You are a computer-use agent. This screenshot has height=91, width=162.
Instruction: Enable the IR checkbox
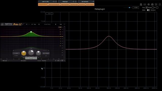[157, 8]
